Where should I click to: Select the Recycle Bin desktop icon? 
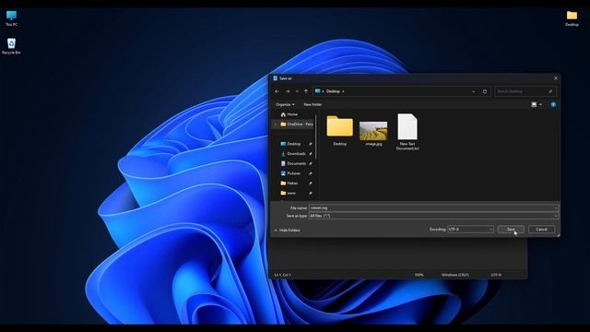click(x=11, y=46)
